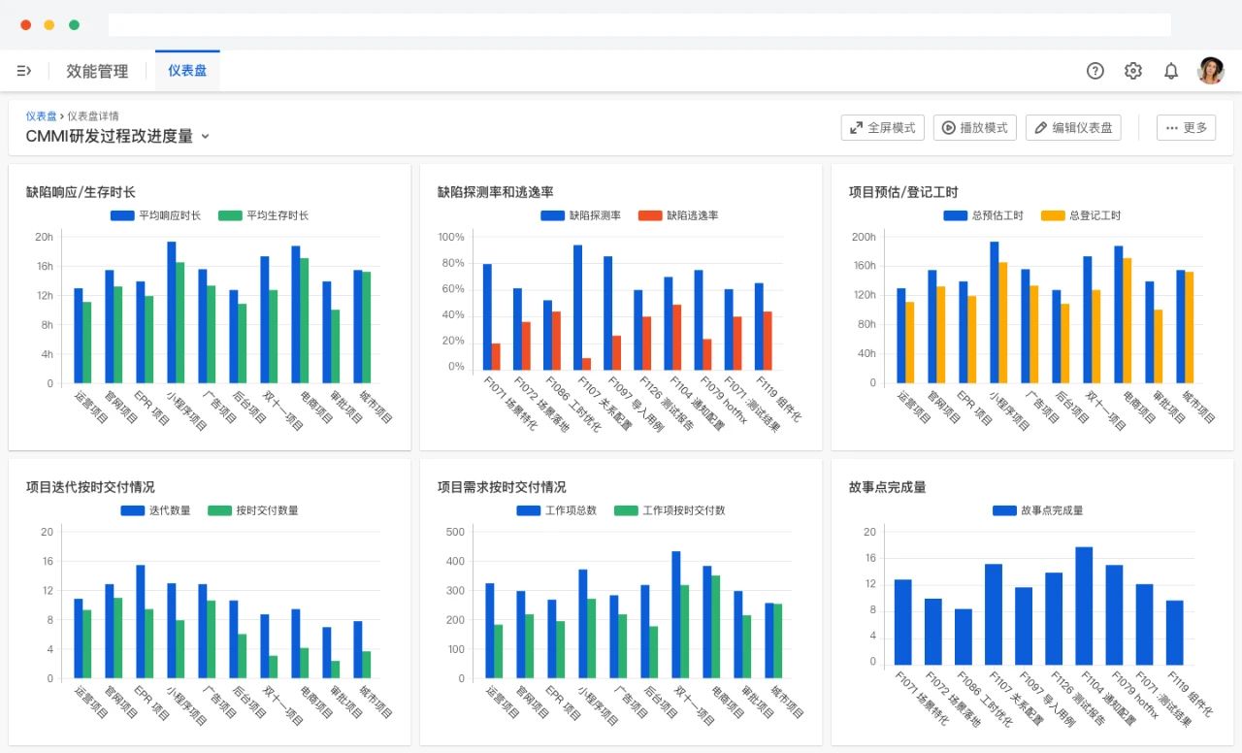Open the help question-mark icon
The image size is (1242, 753).
(x=1095, y=70)
